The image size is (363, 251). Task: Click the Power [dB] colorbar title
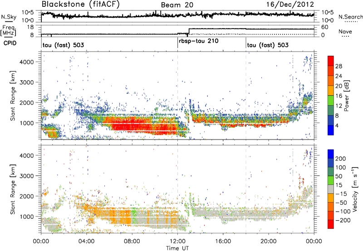[x=347, y=96]
